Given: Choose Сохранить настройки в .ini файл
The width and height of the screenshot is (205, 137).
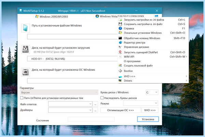Looking at the screenshot, I should [x=153, y=24].
